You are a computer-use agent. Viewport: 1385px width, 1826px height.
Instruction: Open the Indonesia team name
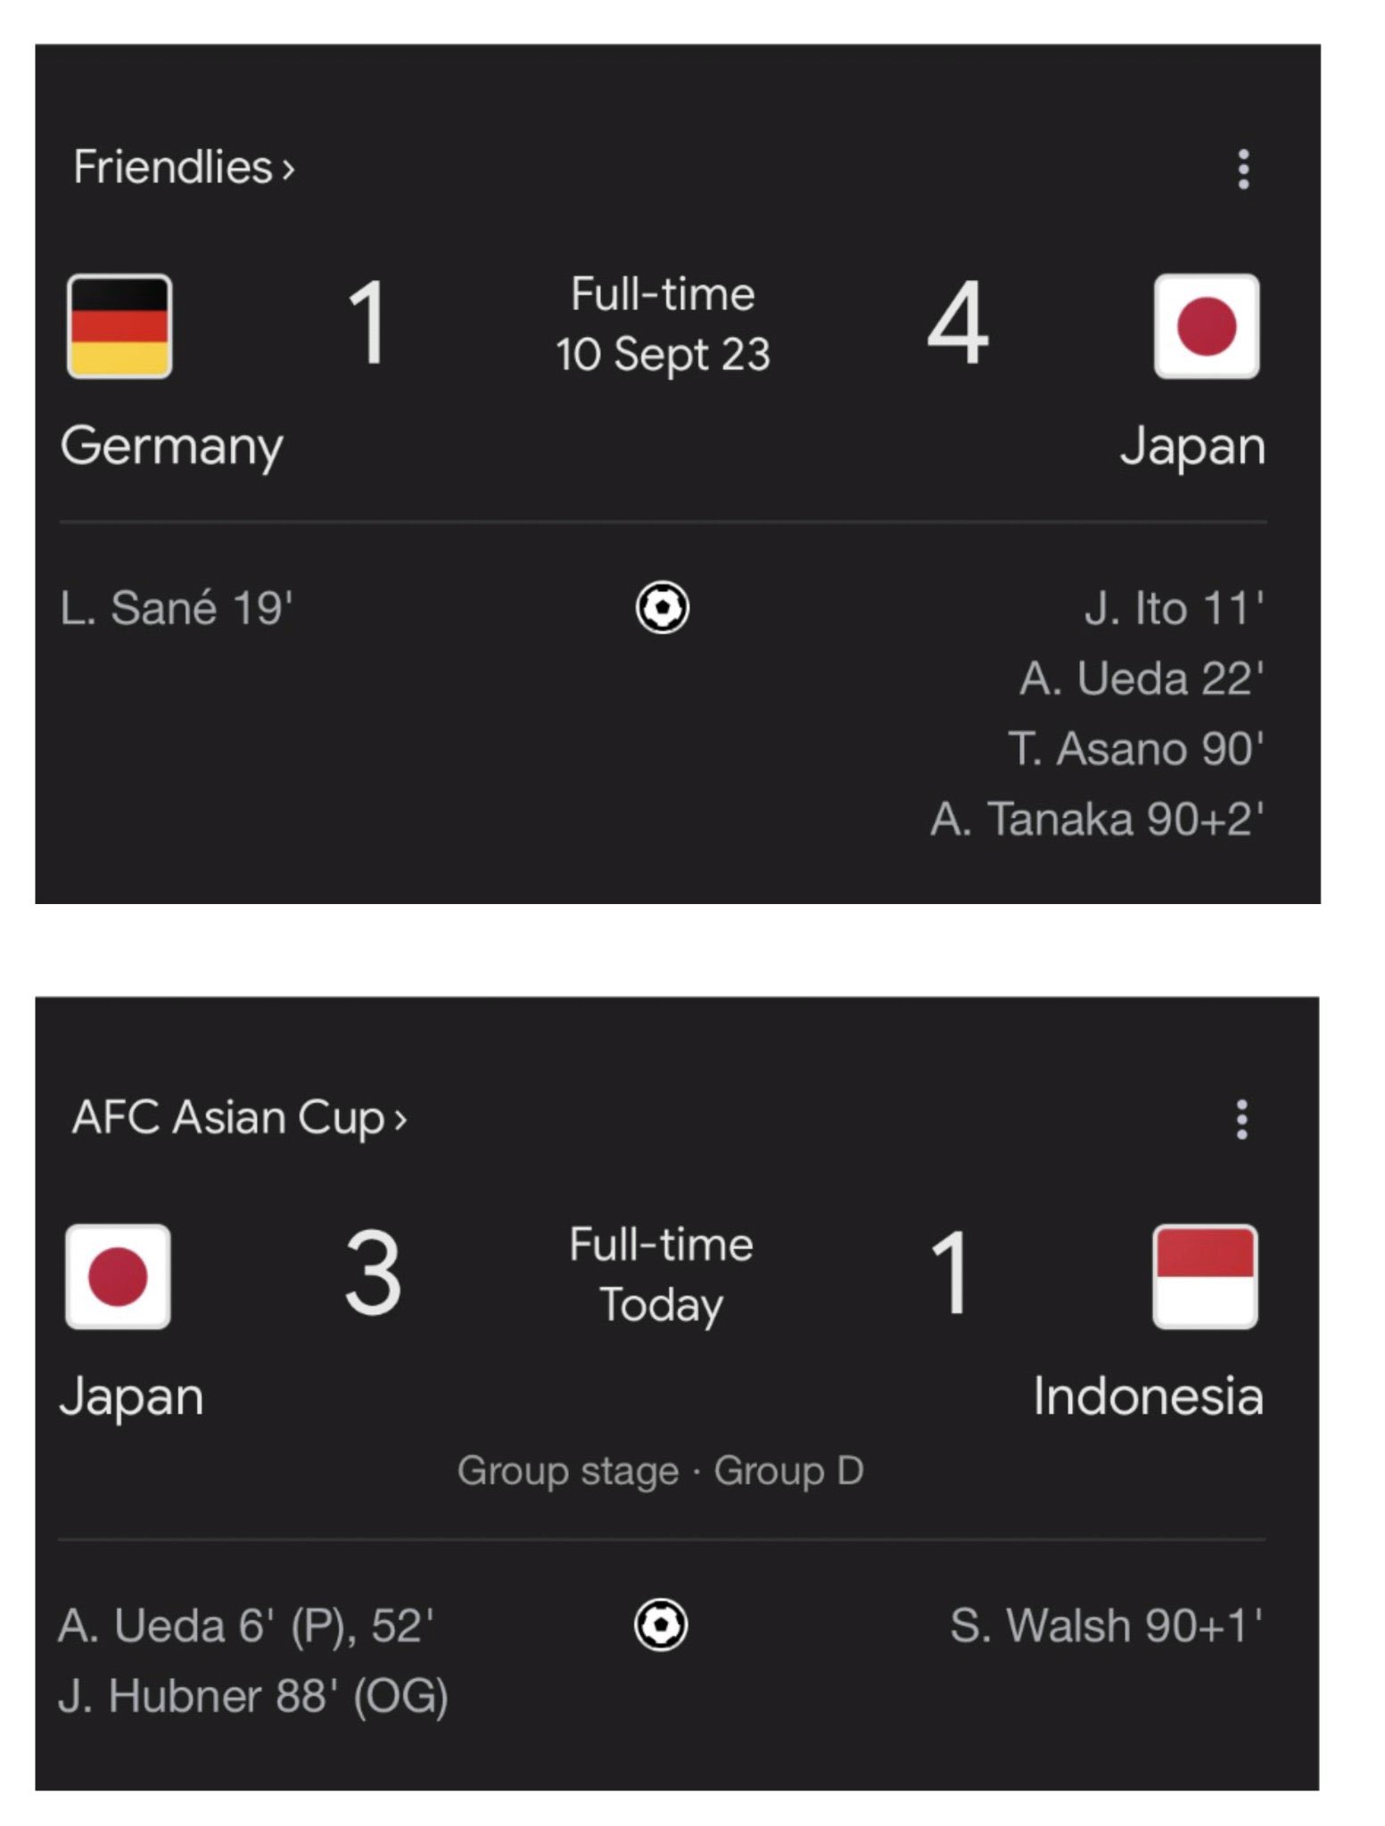click(1148, 1396)
